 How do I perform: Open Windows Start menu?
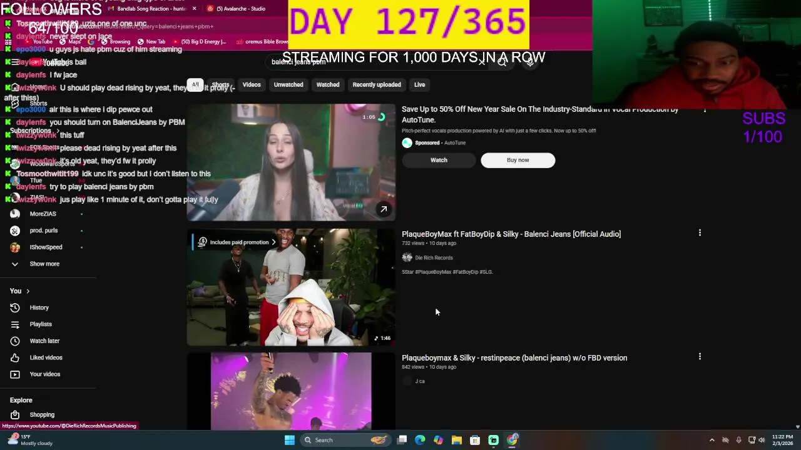click(289, 440)
